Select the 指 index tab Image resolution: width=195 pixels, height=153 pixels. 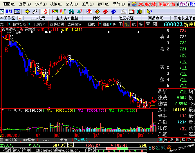pyautogui.click(x=183, y=140)
